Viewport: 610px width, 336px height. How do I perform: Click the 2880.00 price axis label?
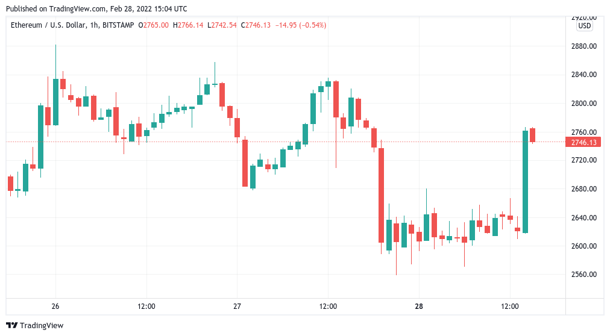click(x=583, y=46)
